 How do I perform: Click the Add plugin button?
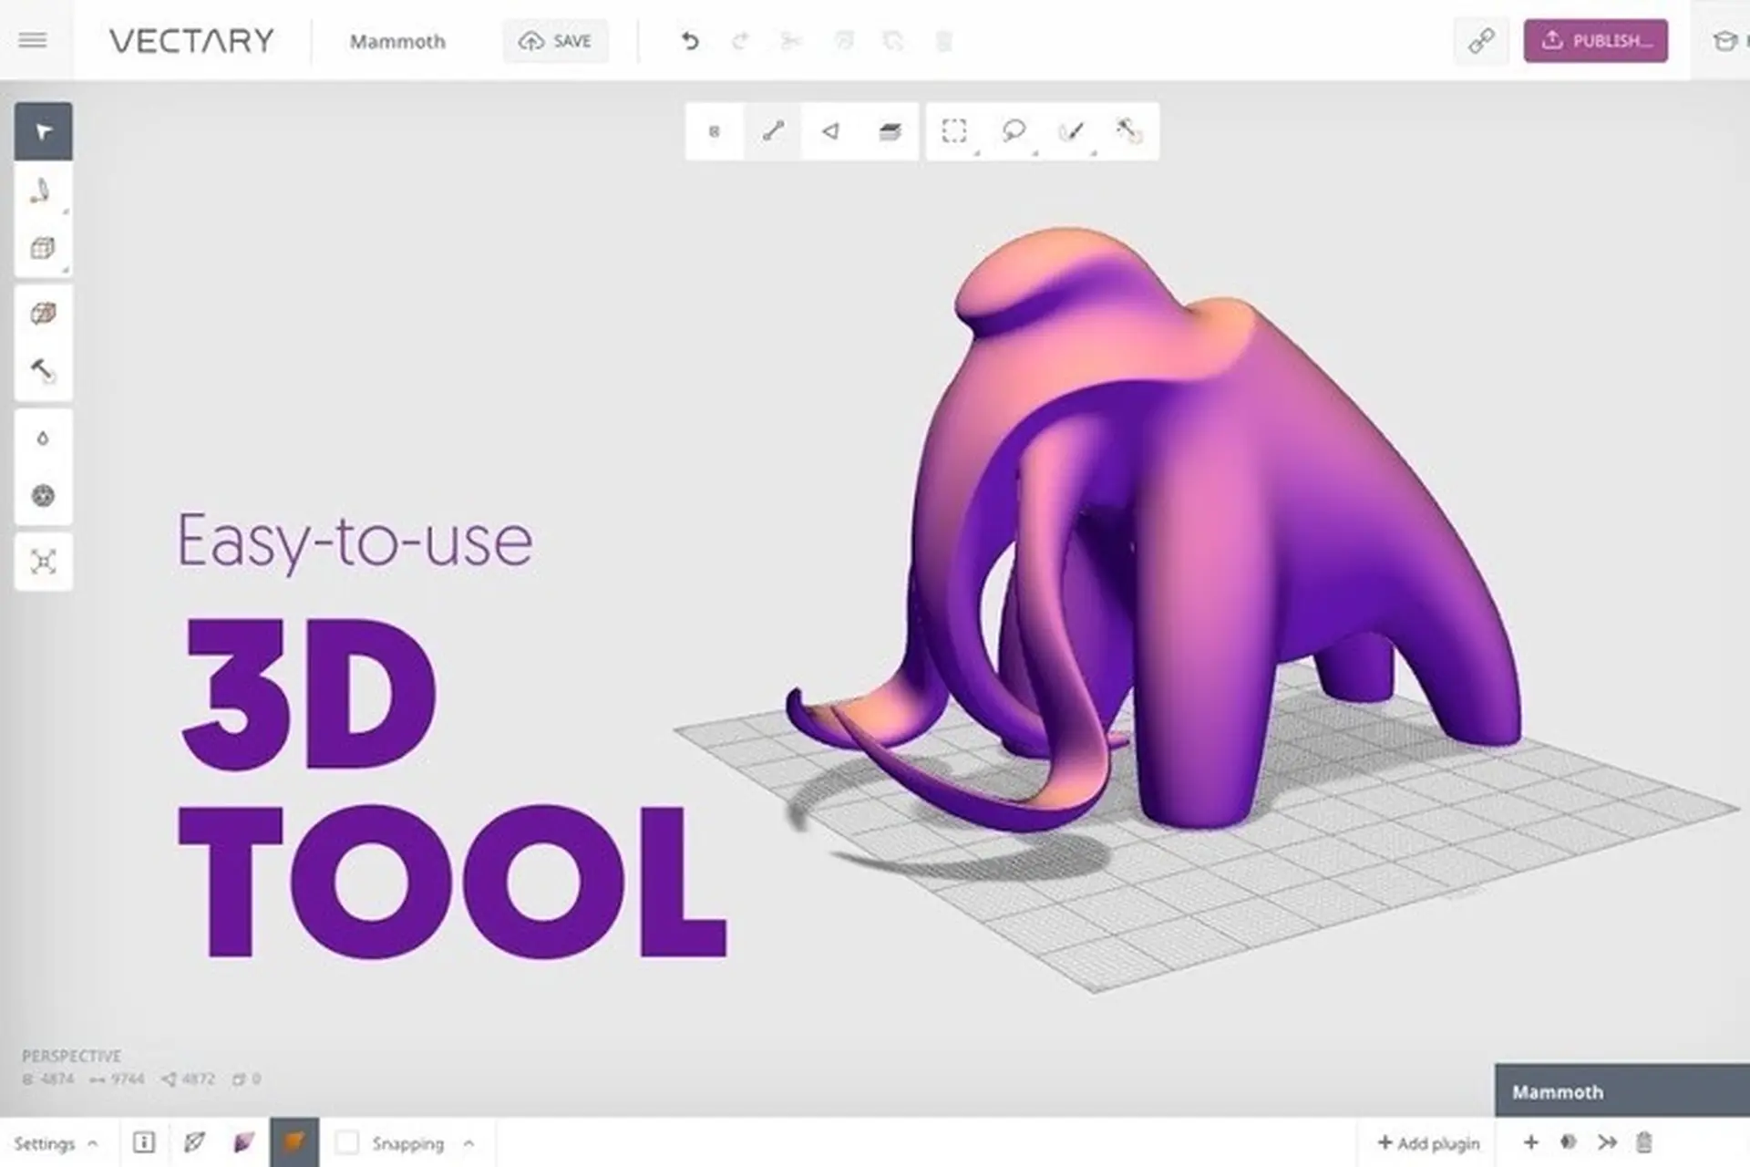click(1430, 1141)
